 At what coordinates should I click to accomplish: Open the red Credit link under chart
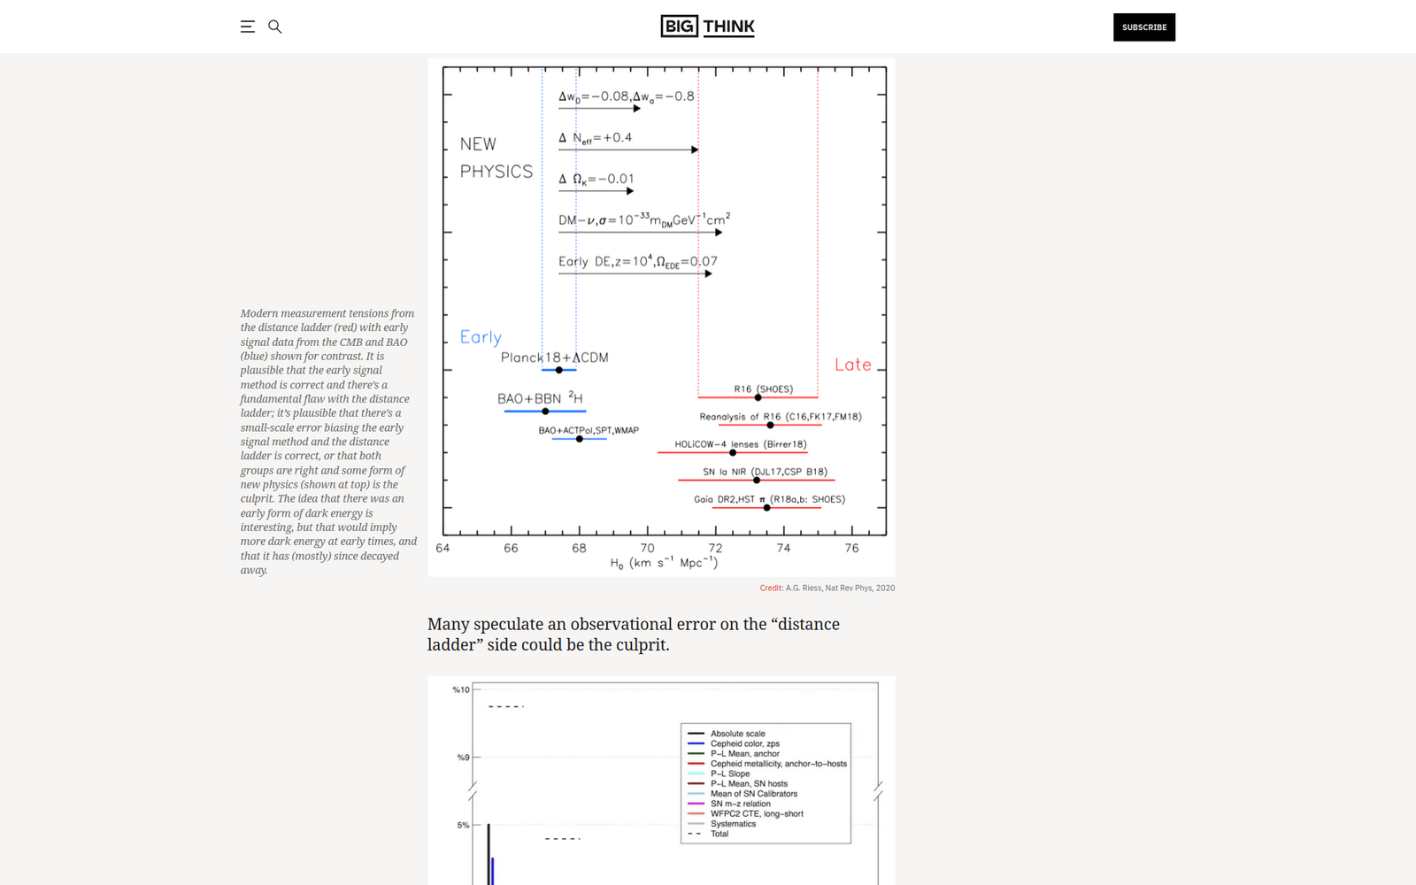771,588
